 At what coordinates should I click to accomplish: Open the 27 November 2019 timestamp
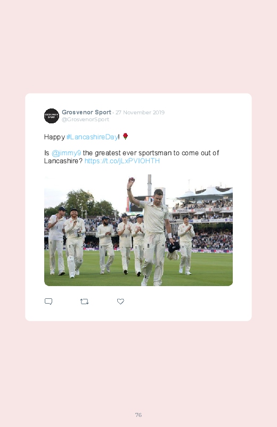(x=140, y=113)
